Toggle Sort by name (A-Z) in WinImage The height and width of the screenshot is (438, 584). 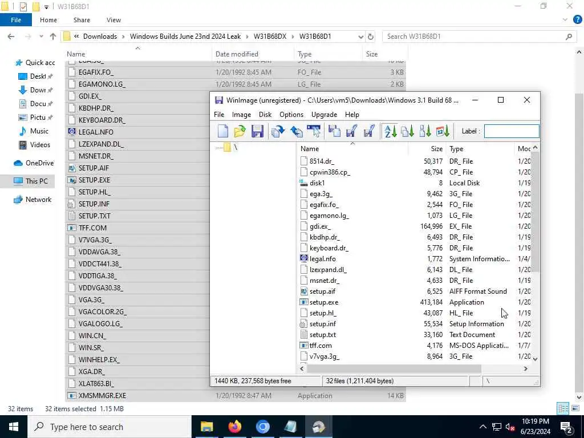[x=390, y=131]
